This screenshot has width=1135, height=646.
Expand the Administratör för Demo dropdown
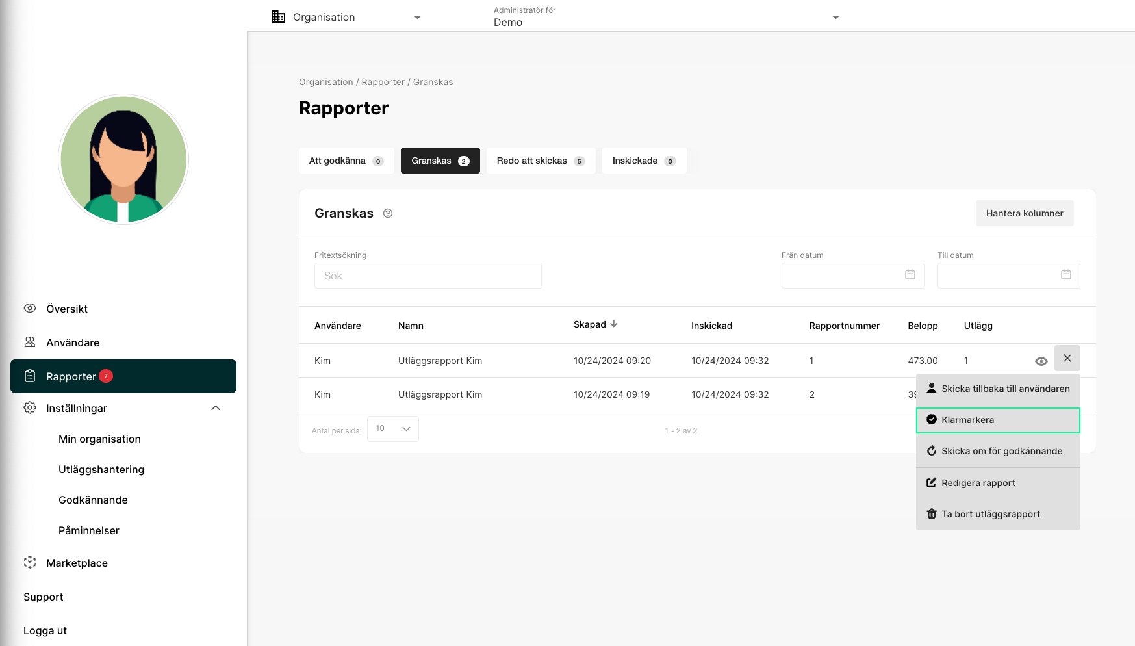point(835,18)
